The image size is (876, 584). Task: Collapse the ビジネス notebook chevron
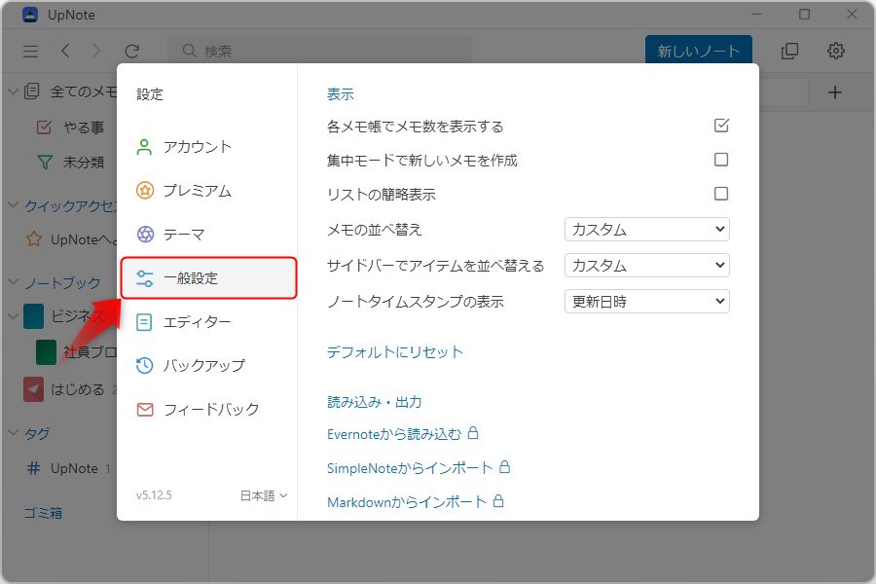pos(13,317)
